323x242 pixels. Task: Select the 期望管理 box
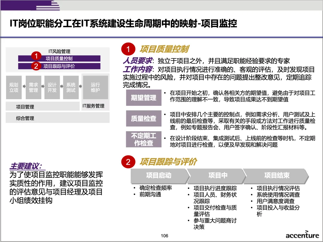tap(144, 97)
